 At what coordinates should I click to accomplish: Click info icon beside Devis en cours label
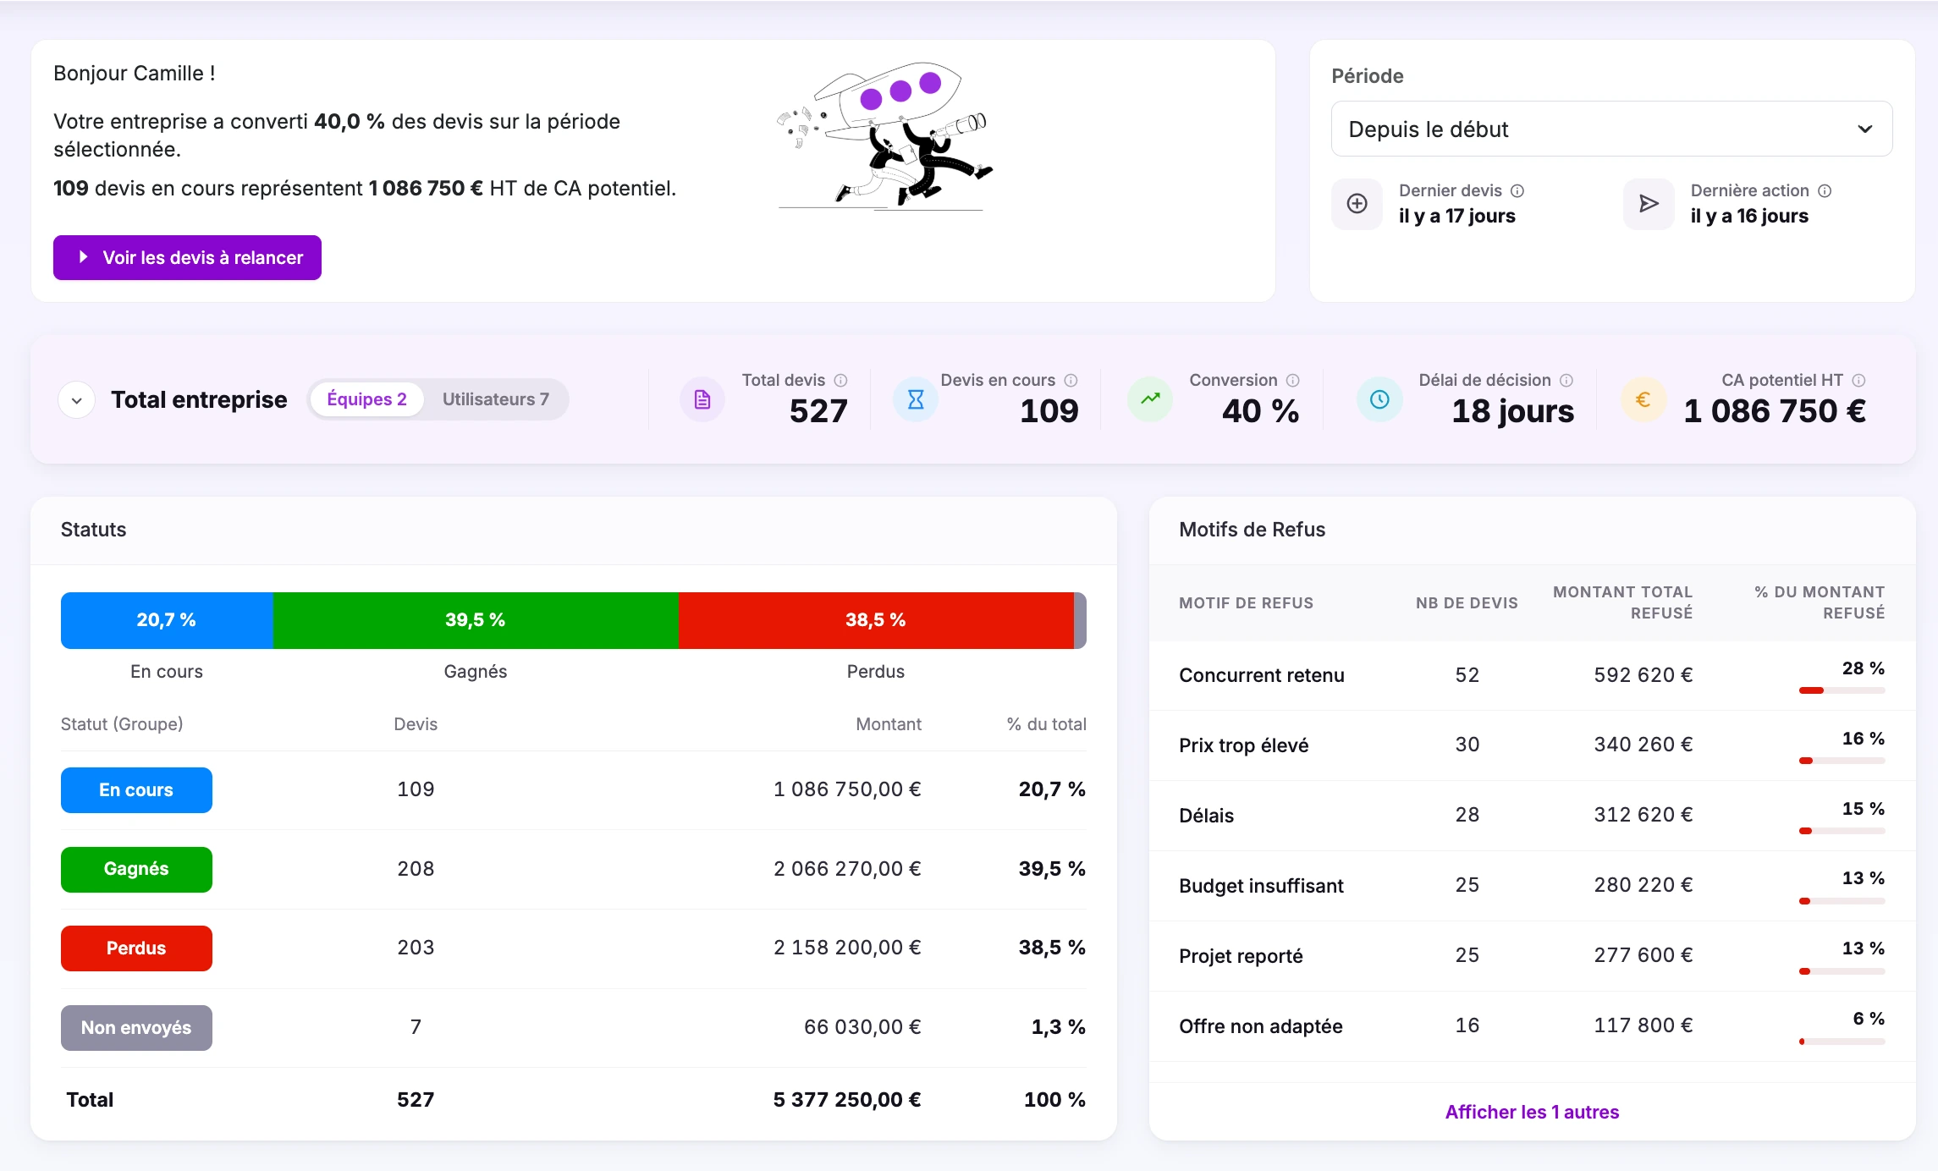pos(1071,381)
